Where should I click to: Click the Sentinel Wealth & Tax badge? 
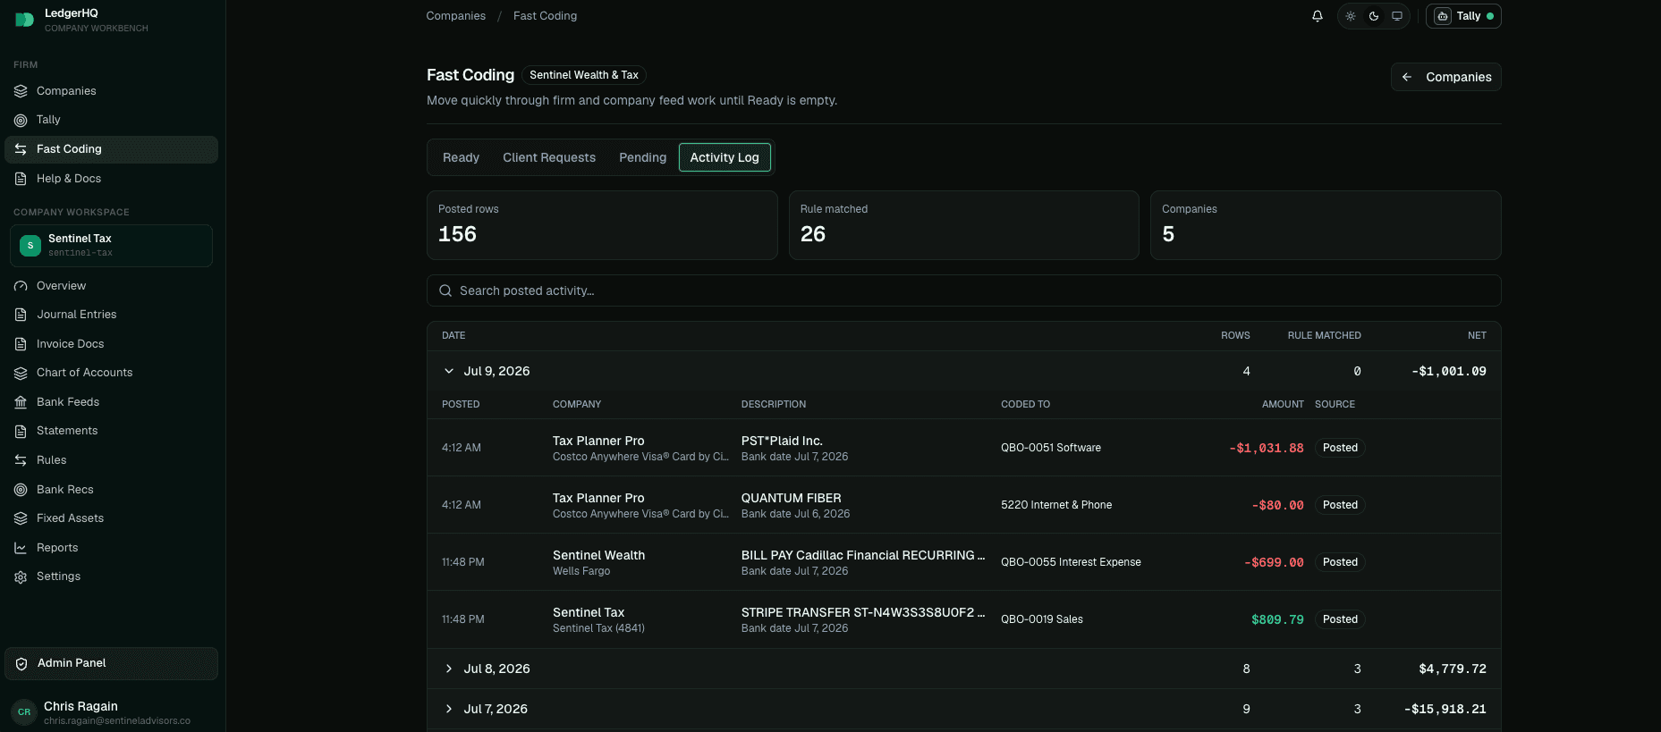[x=584, y=75]
